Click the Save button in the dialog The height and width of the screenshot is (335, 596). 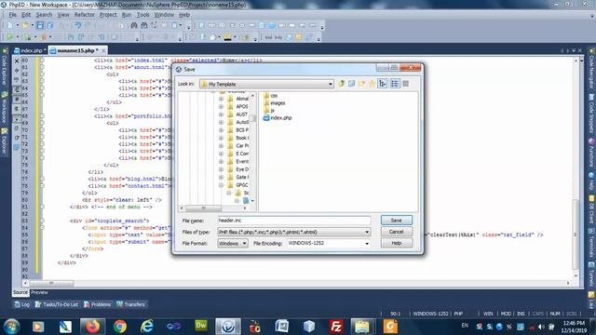click(396, 221)
